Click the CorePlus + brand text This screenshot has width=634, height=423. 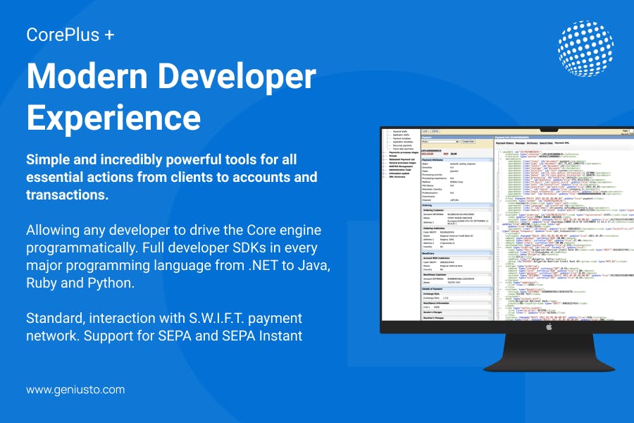[70, 35]
